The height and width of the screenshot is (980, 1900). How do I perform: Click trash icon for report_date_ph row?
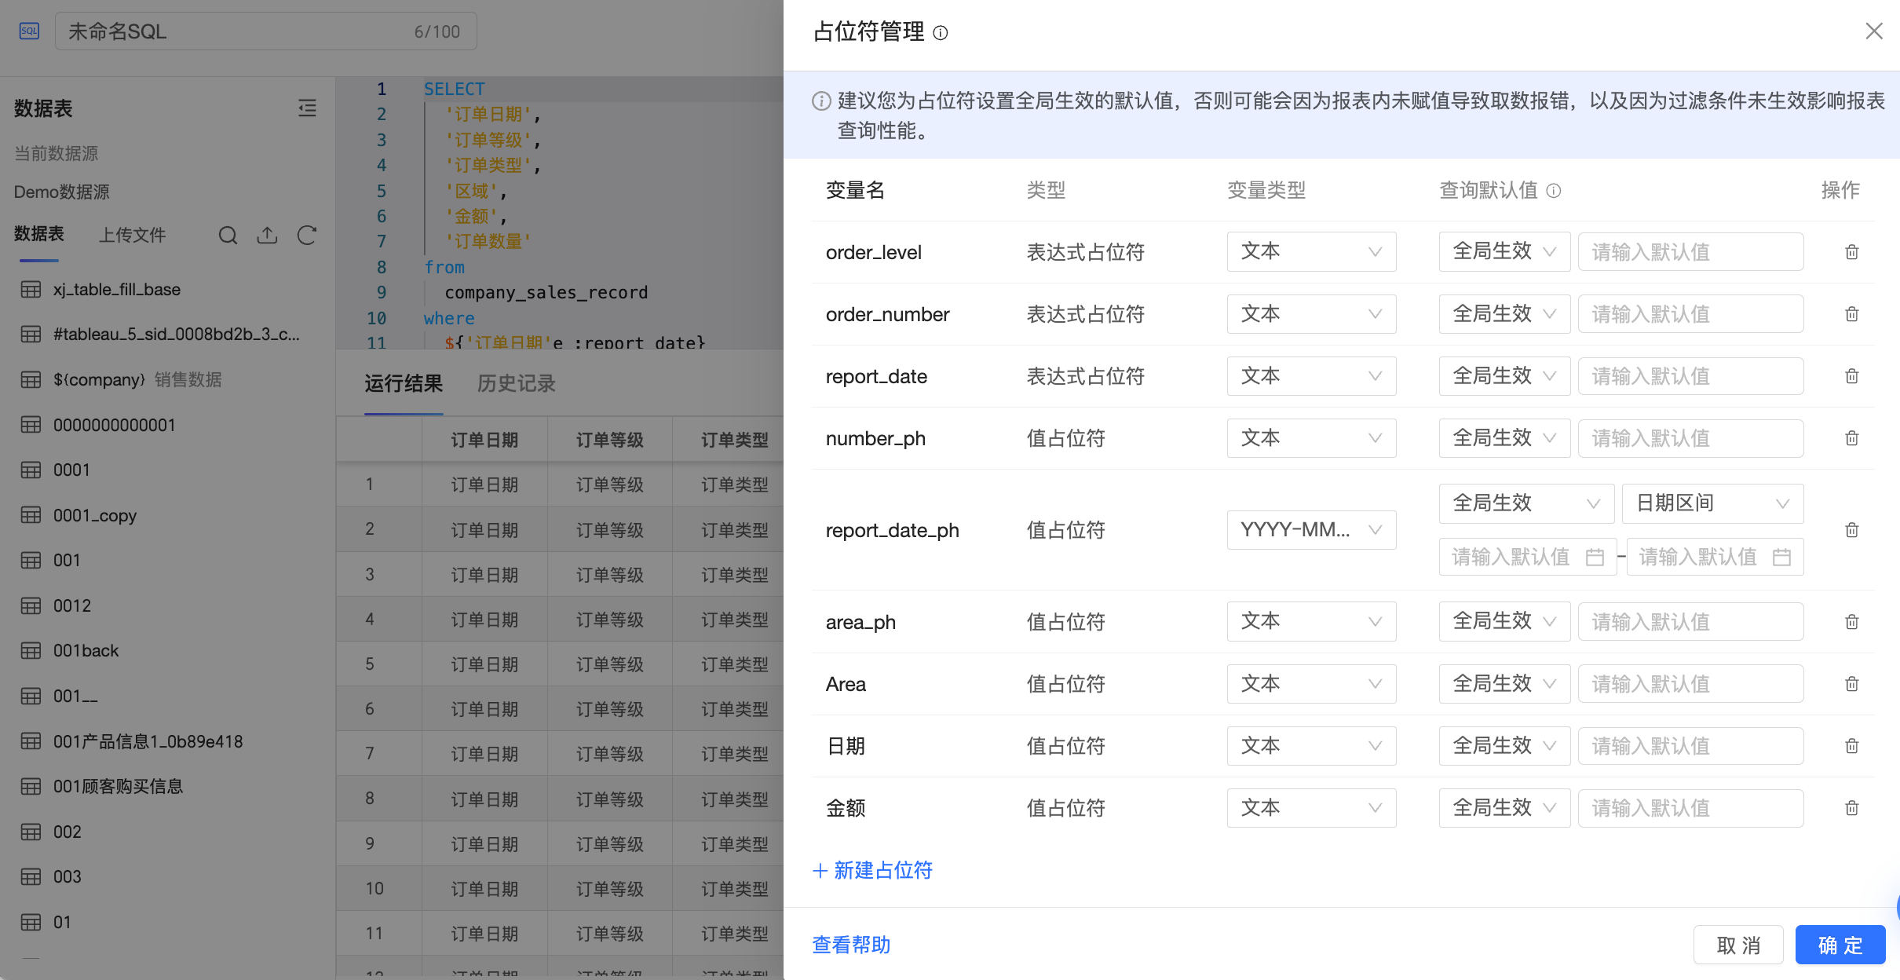pyautogui.click(x=1851, y=530)
